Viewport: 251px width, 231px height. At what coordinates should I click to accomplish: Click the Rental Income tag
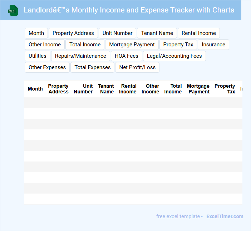coord(199,33)
